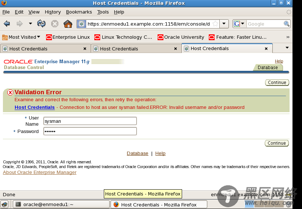Switch to the first Host Credentials tab
This screenshot has height=209, width=302.
(x=45, y=49)
